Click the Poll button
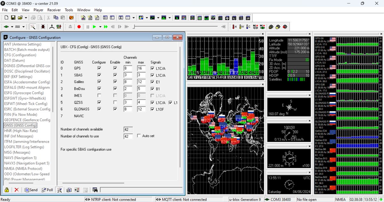This screenshot has width=384, height=202. coord(47,190)
